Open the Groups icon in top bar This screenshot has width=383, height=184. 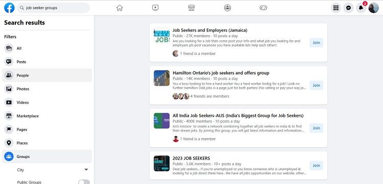(227, 8)
